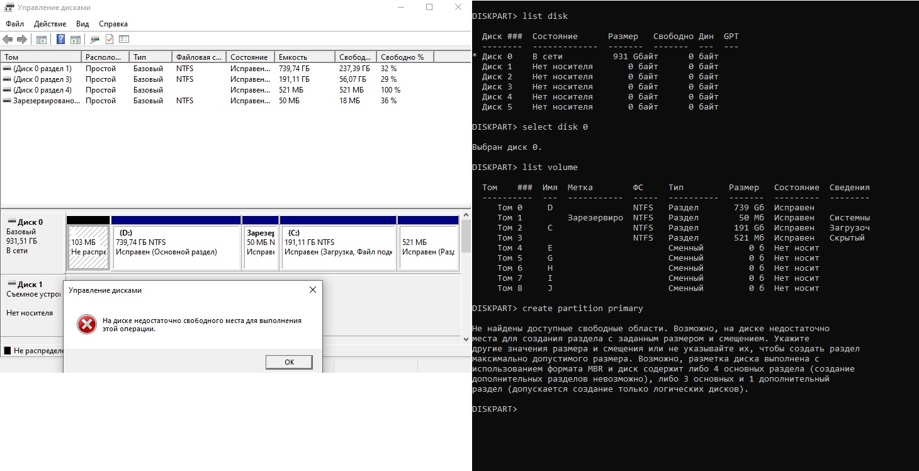Select the 103 МБ unallocated region
919x471 pixels.
tap(88, 247)
